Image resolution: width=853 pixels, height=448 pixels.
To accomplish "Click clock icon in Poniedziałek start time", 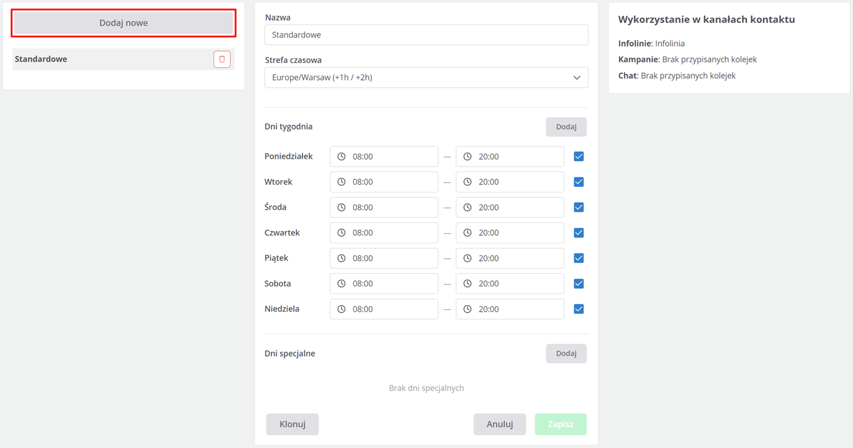I will [342, 157].
